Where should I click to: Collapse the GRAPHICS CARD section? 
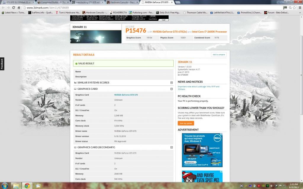(171, 89)
